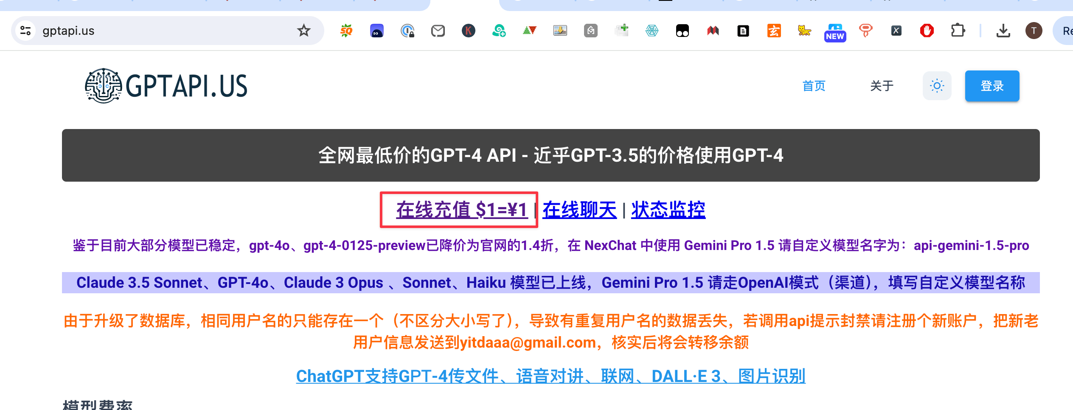Open the dark circle K extension
The image size is (1073, 410).
pos(469,31)
